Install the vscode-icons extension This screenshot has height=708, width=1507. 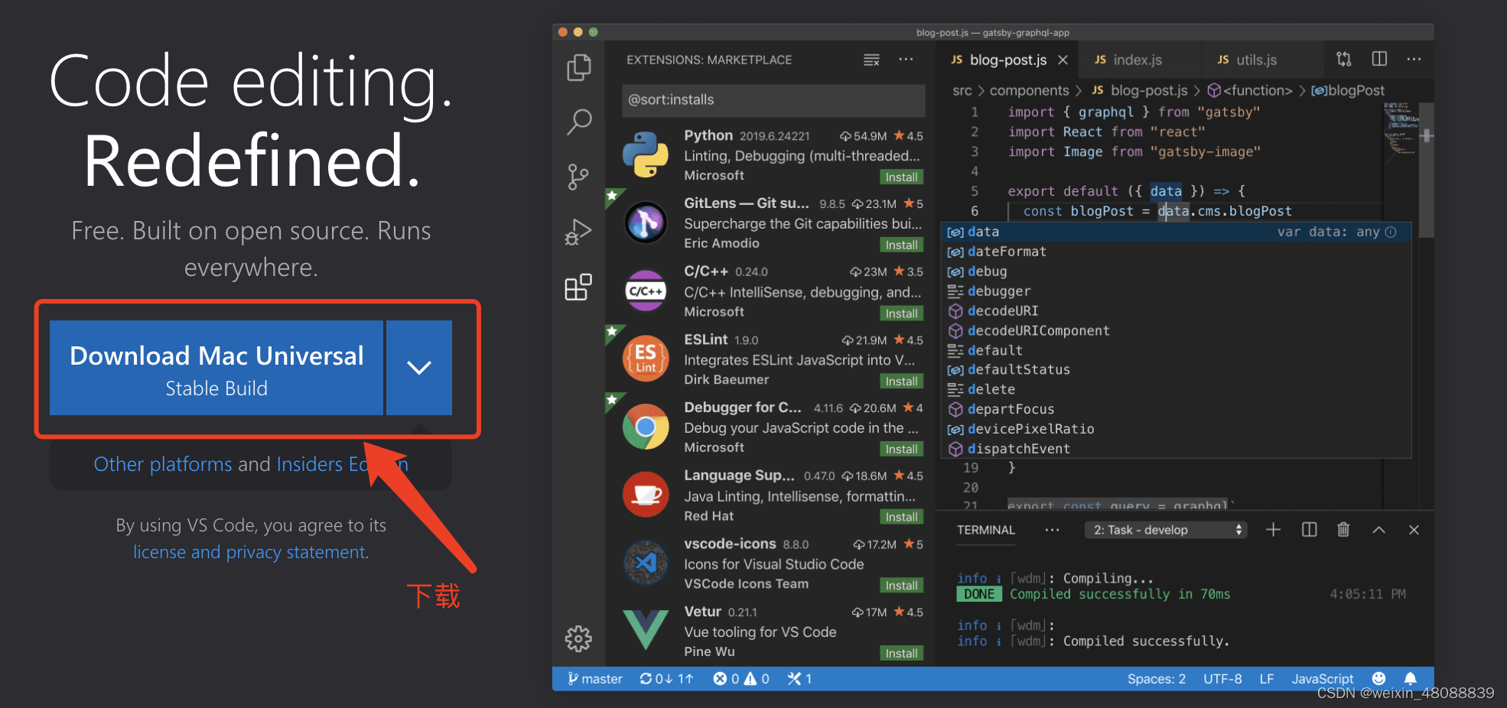pos(902,586)
